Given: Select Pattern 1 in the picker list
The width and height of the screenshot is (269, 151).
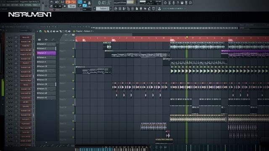Looking at the screenshot, I should click(46, 44).
